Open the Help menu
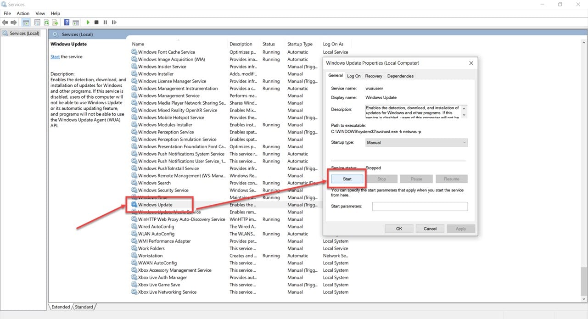 [56, 13]
